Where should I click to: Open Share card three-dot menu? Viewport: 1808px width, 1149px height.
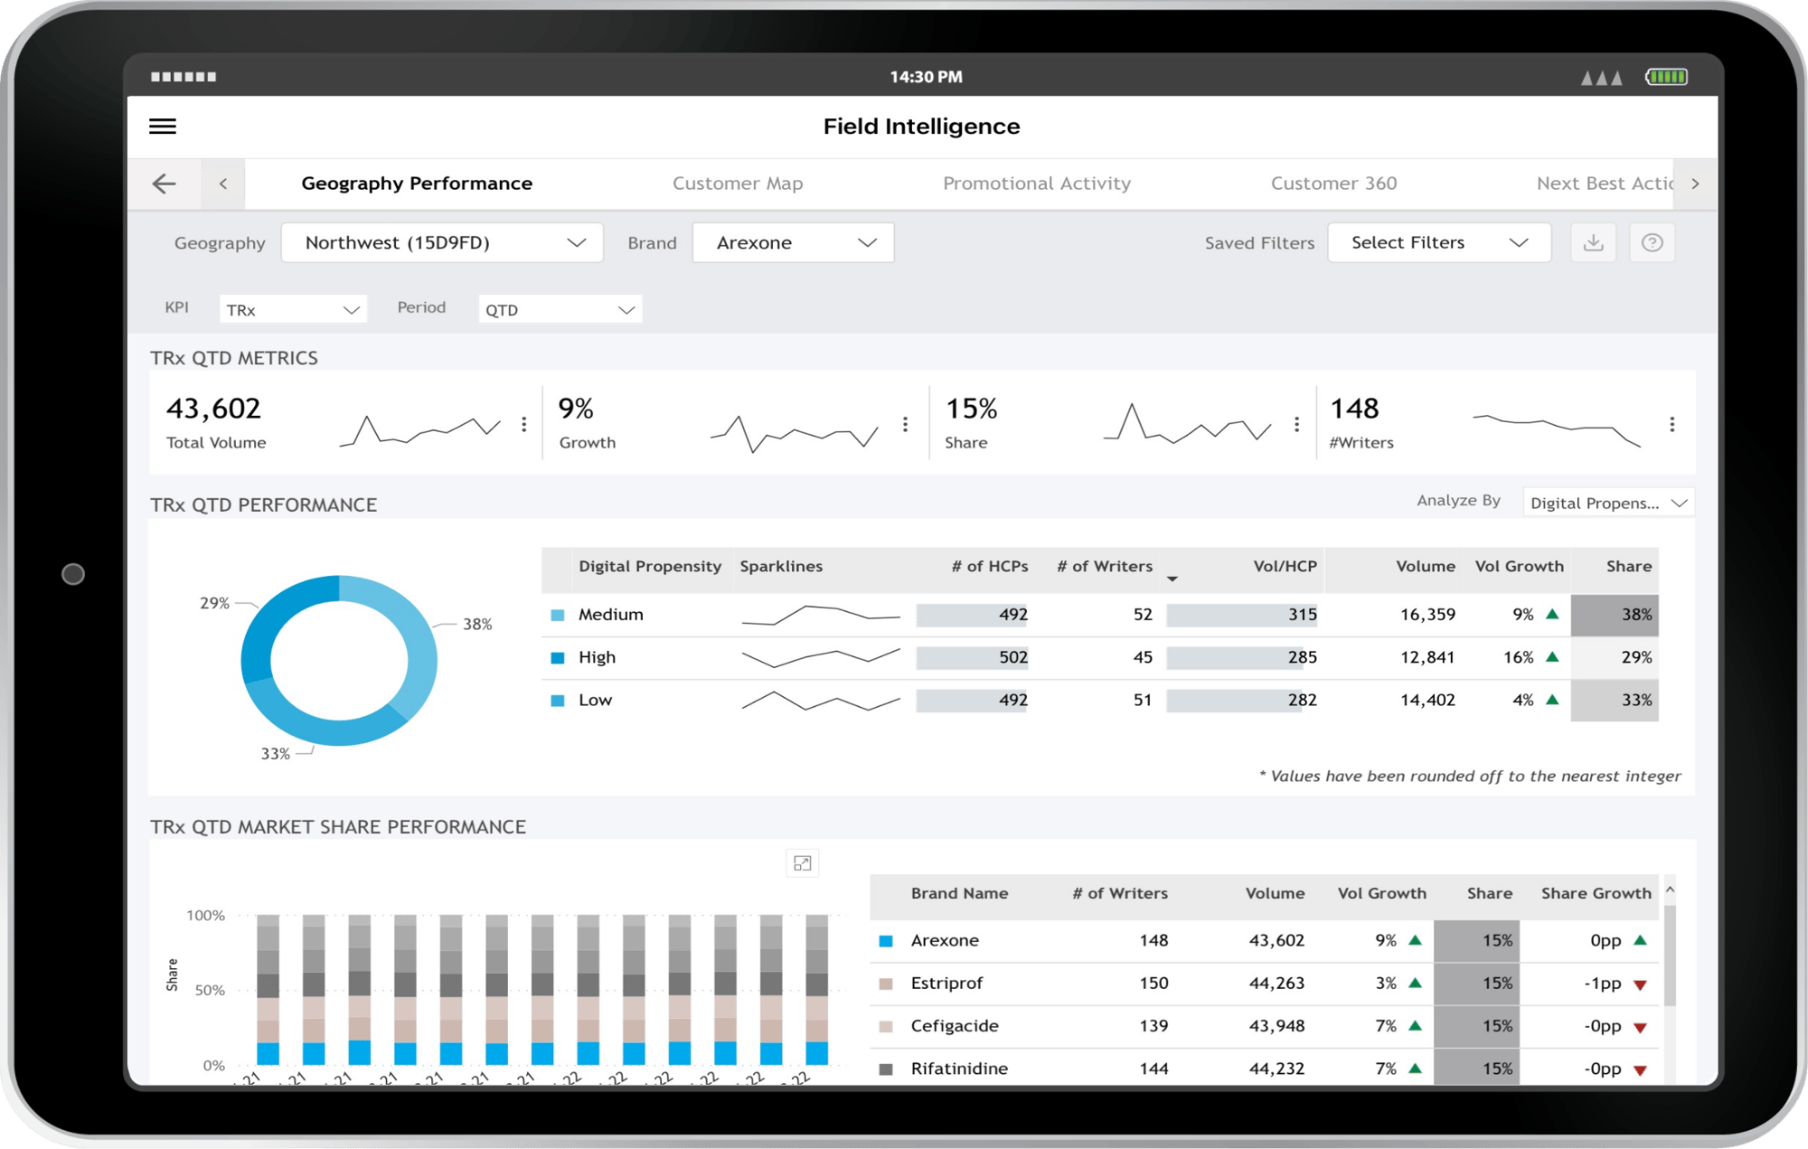pyautogui.click(x=1296, y=424)
